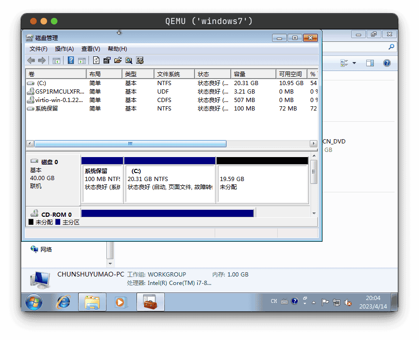The image size is (419, 340).
Task: Open Windows Media Player from the taskbar
Action: coord(121,302)
